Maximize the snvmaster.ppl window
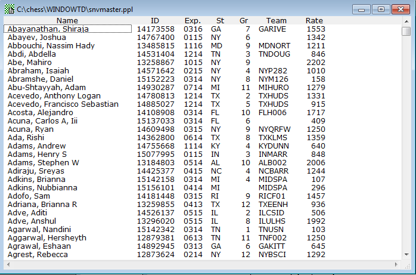The height and width of the screenshot is (275, 416). [x=380, y=10]
